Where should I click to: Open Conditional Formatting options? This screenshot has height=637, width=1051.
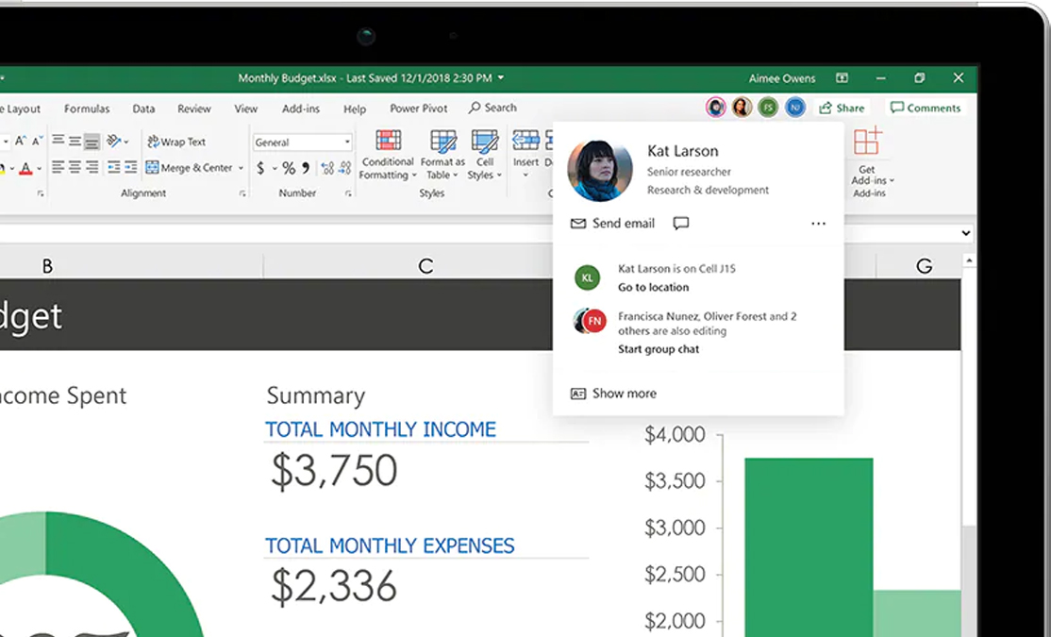tap(388, 156)
